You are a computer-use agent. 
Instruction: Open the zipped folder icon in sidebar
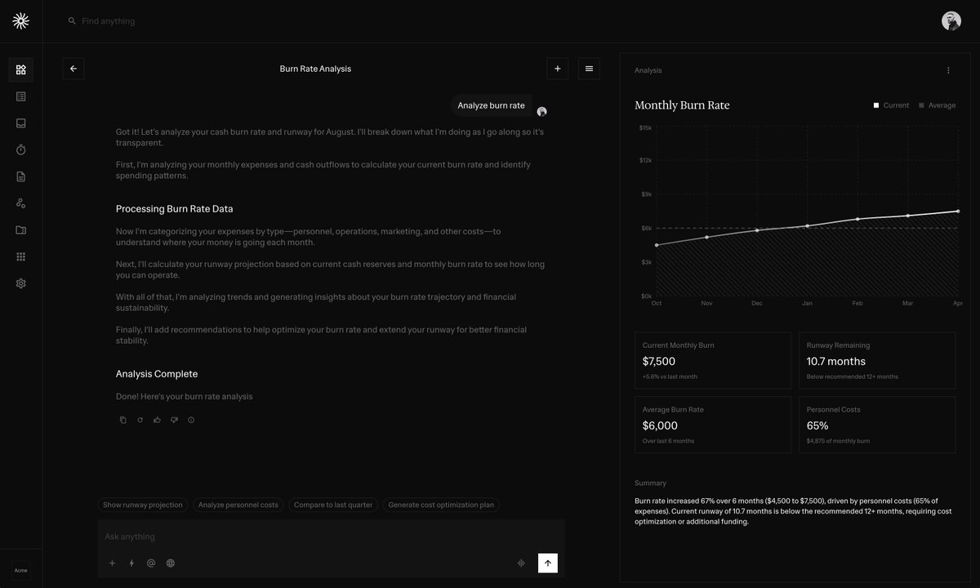[21, 229]
